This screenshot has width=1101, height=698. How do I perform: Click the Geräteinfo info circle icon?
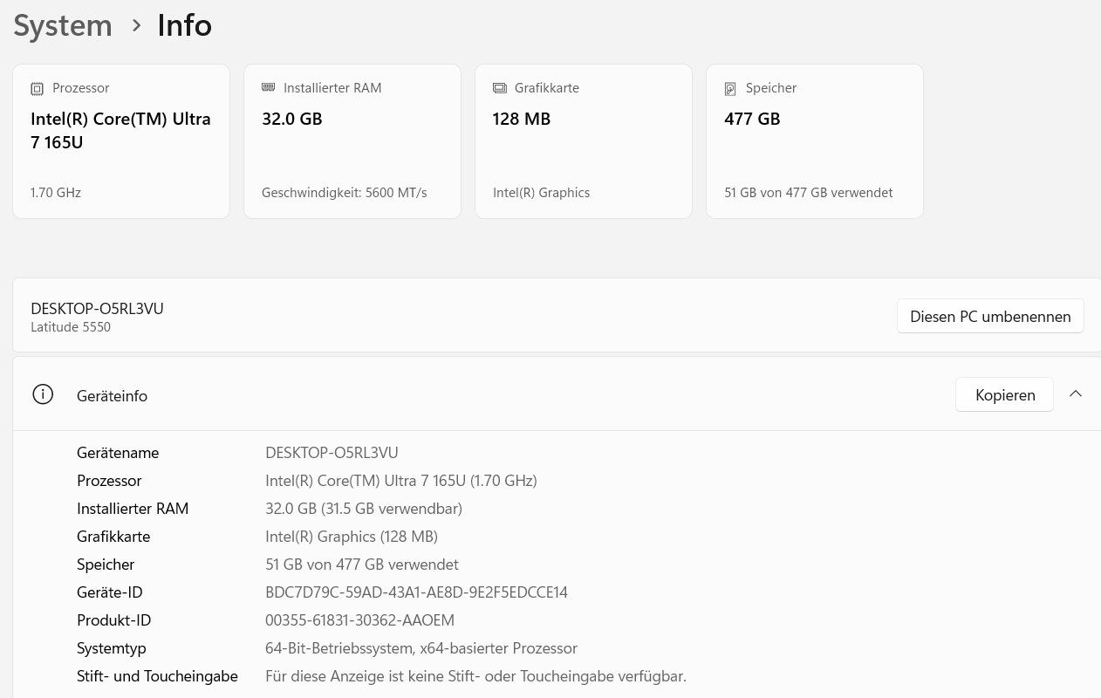[x=42, y=394]
